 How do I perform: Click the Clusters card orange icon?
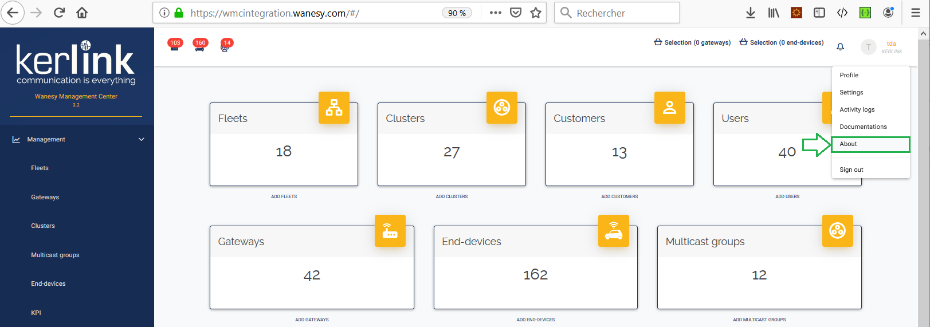tap(501, 108)
